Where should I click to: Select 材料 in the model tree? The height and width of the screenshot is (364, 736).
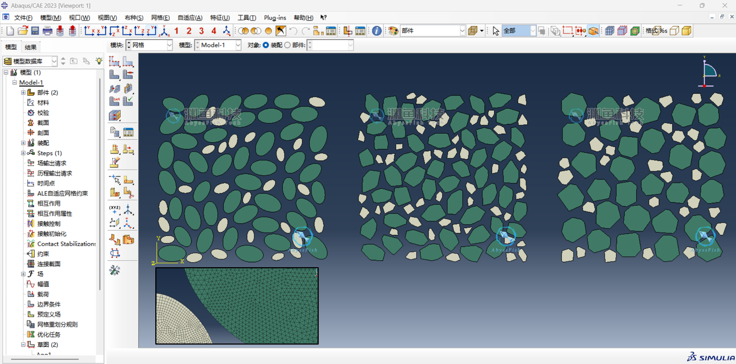(x=43, y=103)
